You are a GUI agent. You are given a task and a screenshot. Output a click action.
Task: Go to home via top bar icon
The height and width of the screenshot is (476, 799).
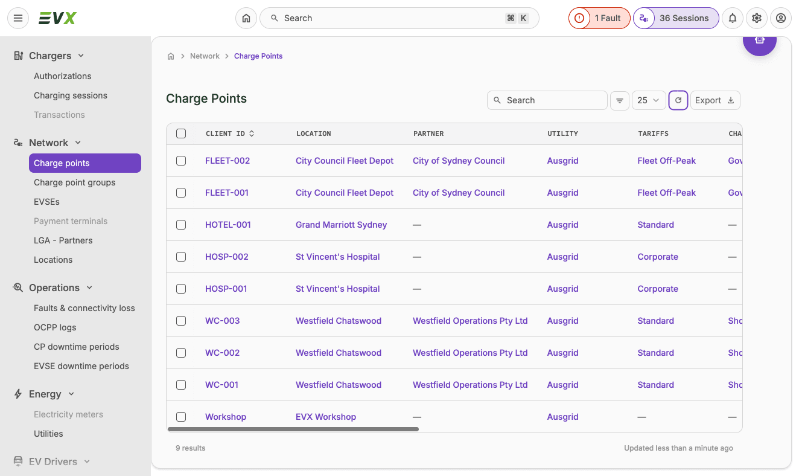246,18
